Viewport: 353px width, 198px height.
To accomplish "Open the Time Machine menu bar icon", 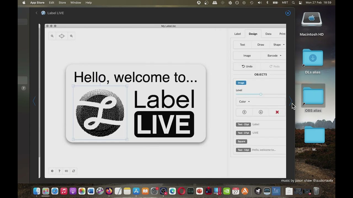I will coord(252,2).
